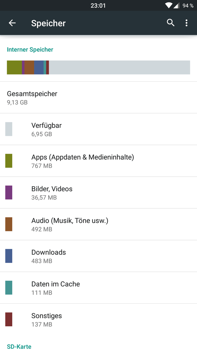Open the three-dot overflow menu
The width and height of the screenshot is (197, 350).
[186, 23]
